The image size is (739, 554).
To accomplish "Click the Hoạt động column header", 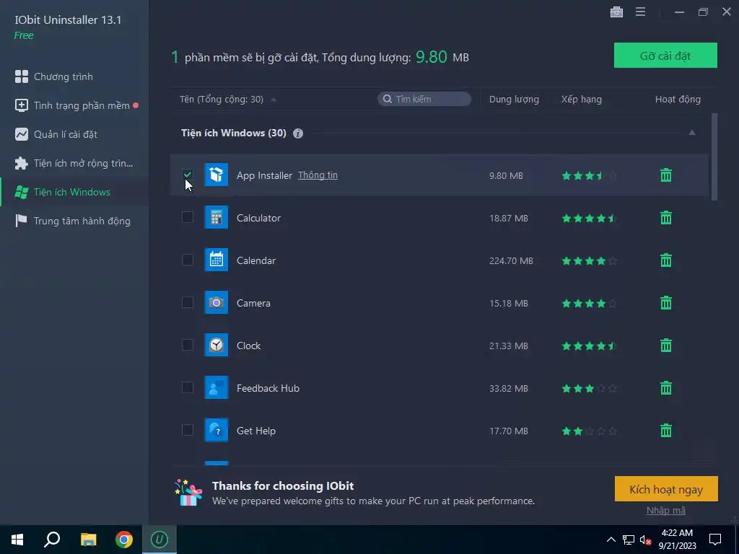I will pos(678,100).
